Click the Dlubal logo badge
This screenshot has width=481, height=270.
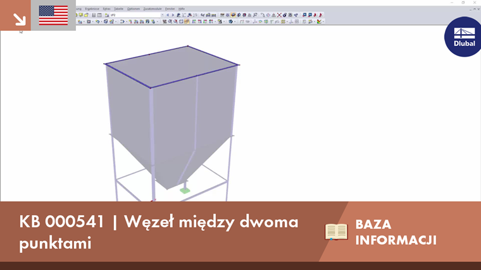click(x=464, y=37)
